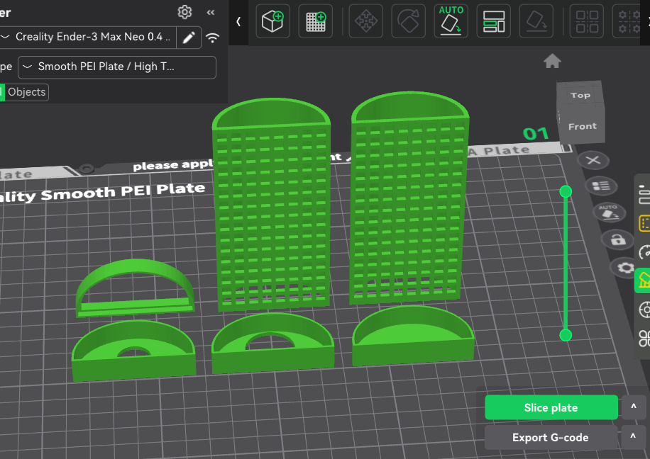
Task: Select the Move tool in toolbar
Action: point(366,21)
